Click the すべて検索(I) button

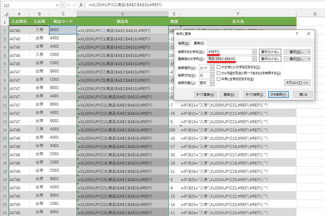255,95
